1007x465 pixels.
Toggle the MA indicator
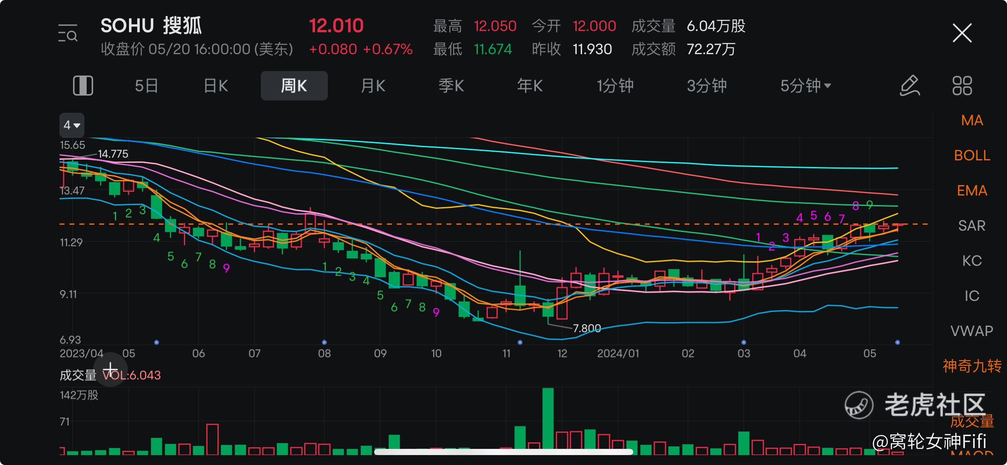pyautogui.click(x=972, y=120)
